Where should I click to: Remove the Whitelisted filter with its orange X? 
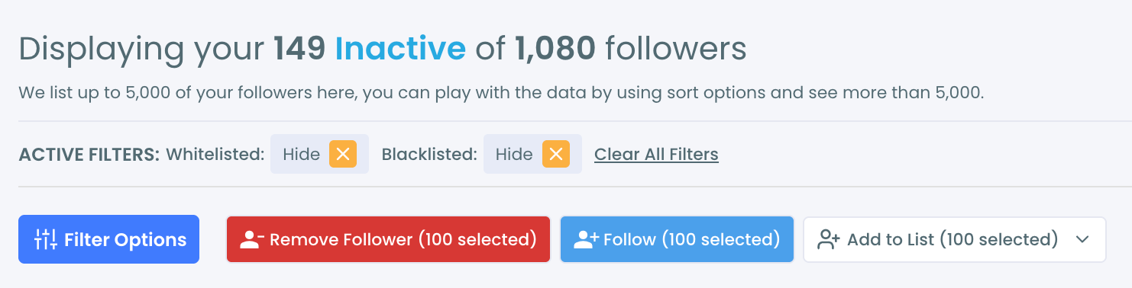[343, 154]
